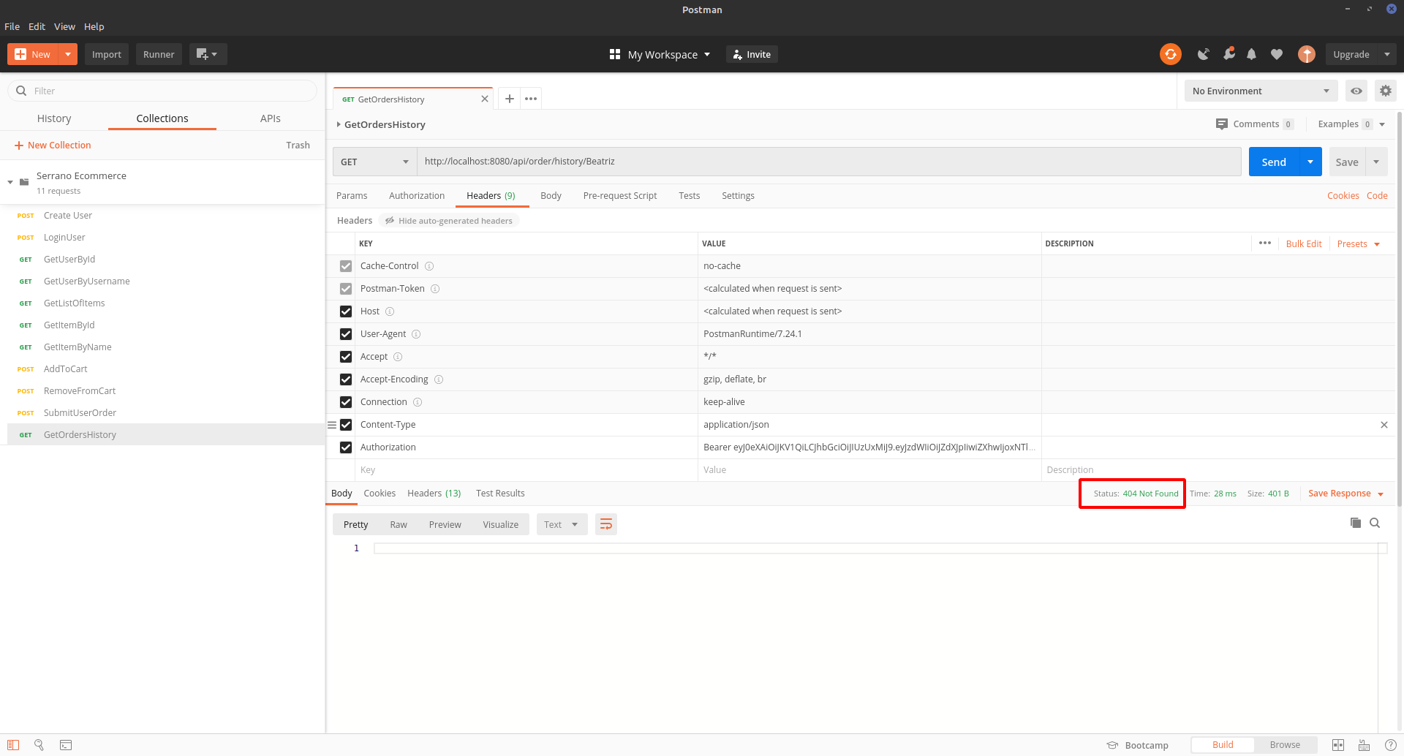
Task: Open the user avatar menu
Action: [x=1306, y=54]
